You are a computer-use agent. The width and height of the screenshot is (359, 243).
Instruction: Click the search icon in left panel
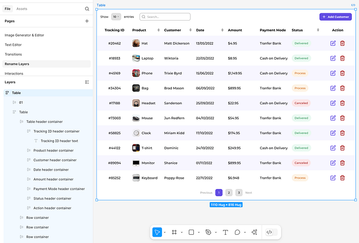click(87, 9)
